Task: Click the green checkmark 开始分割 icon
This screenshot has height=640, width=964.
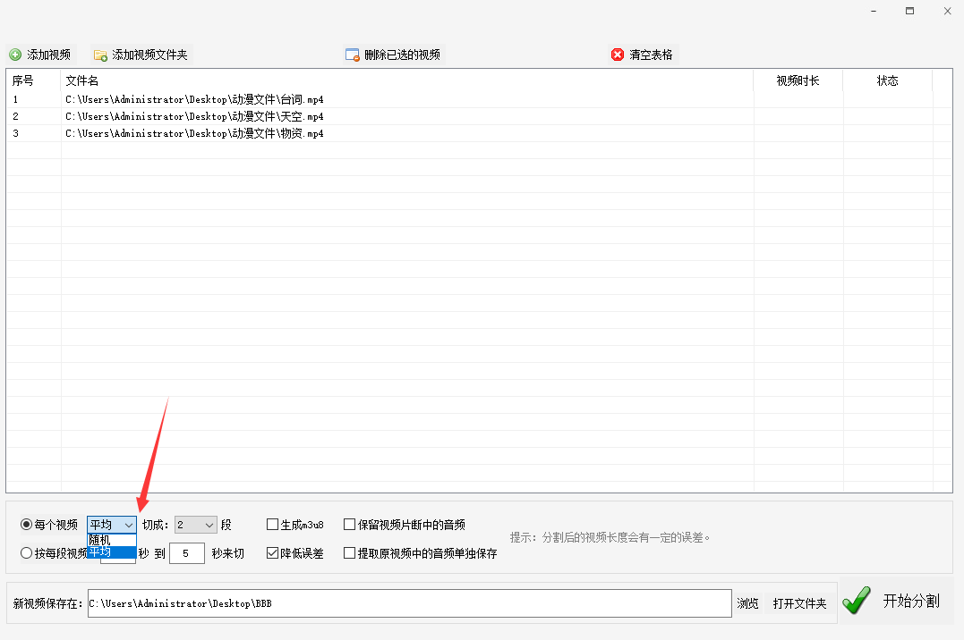Action: [857, 601]
